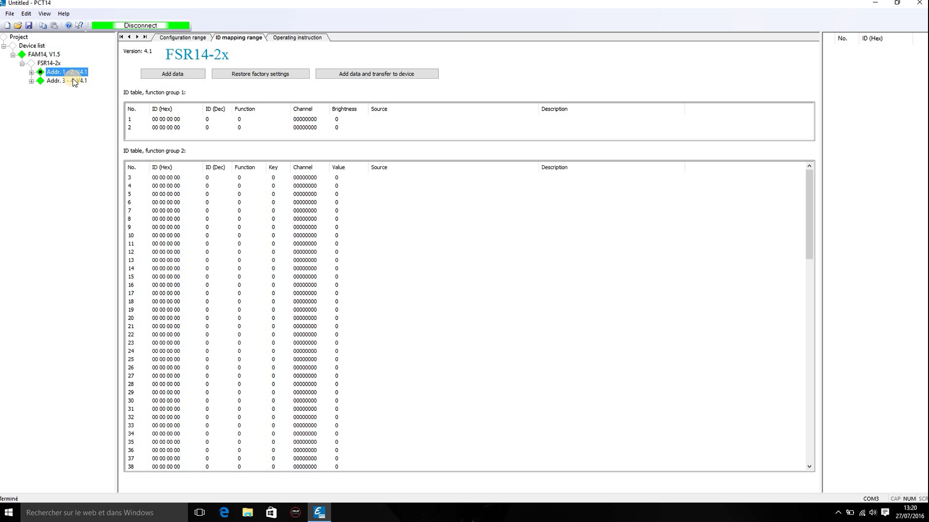The image size is (929, 522).
Task: Toggle the Disconnect connection bar
Action: [140, 26]
